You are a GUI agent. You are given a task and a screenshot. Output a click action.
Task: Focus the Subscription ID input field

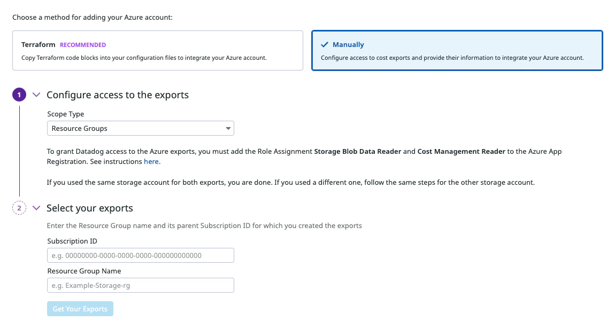click(140, 255)
